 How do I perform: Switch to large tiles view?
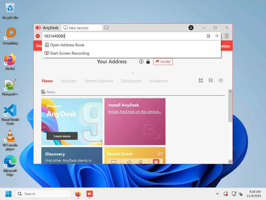pyautogui.click(x=201, y=80)
